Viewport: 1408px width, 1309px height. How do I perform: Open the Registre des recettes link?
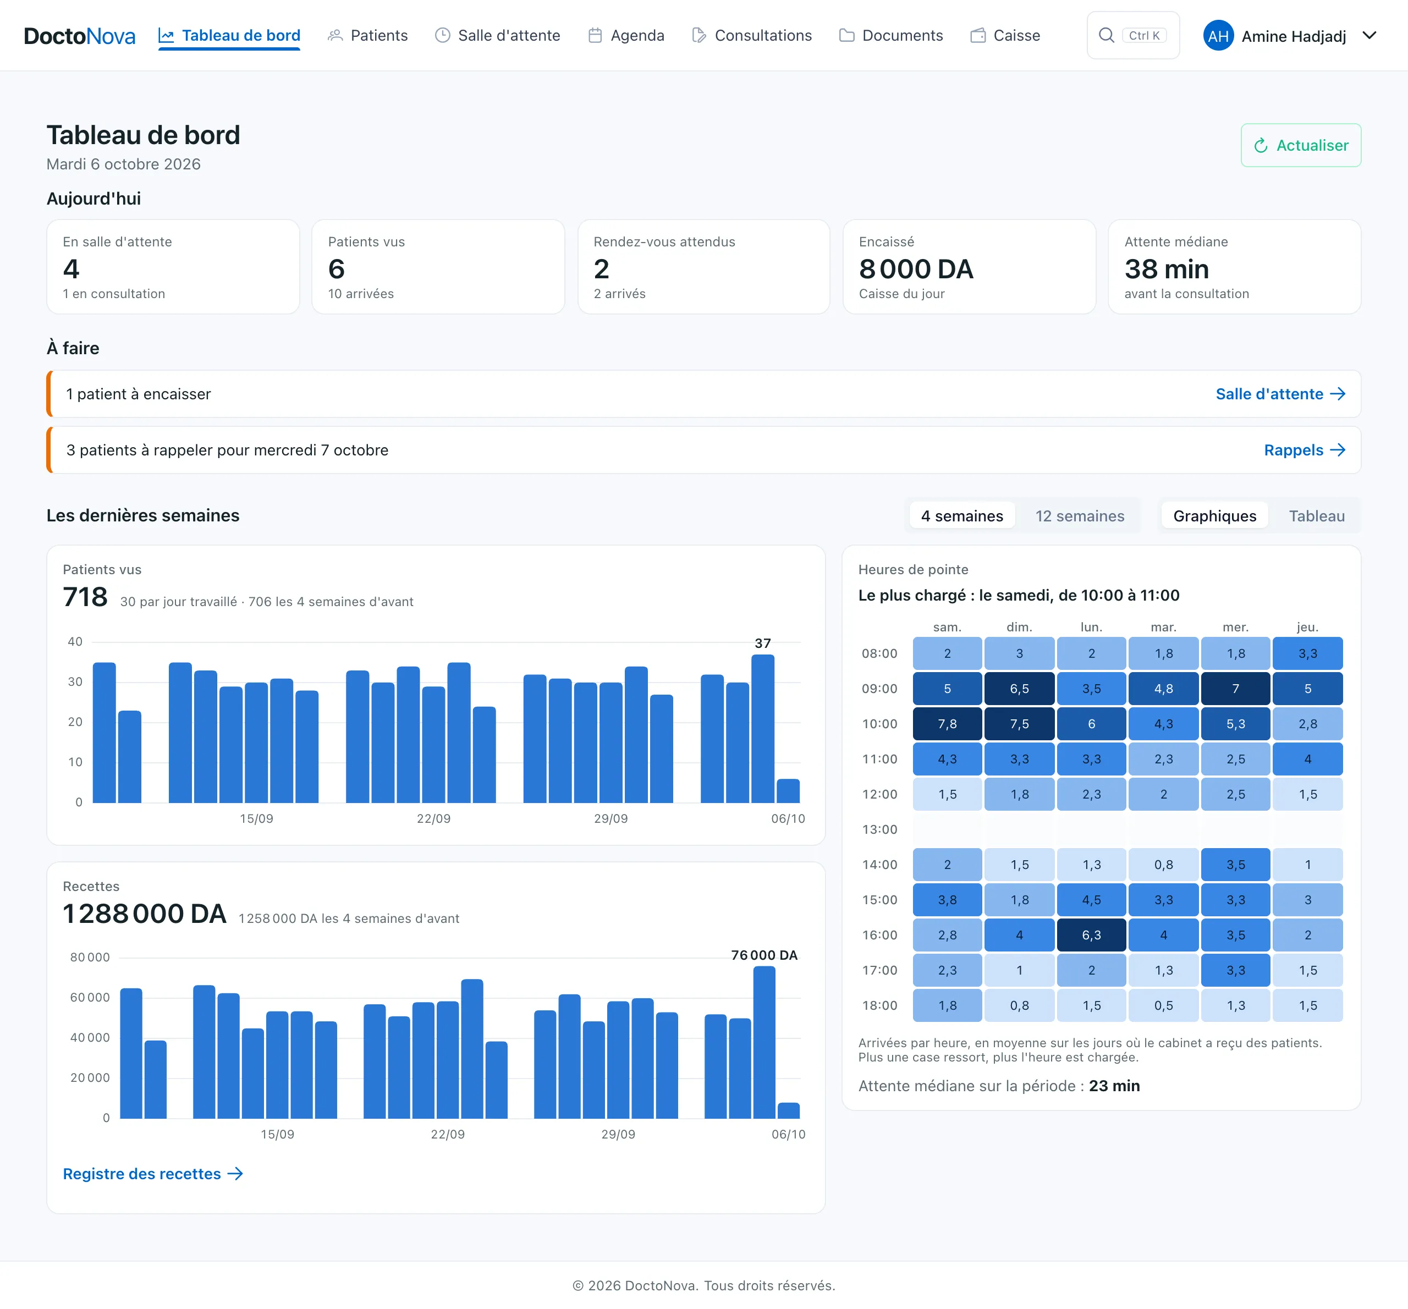click(x=153, y=1174)
